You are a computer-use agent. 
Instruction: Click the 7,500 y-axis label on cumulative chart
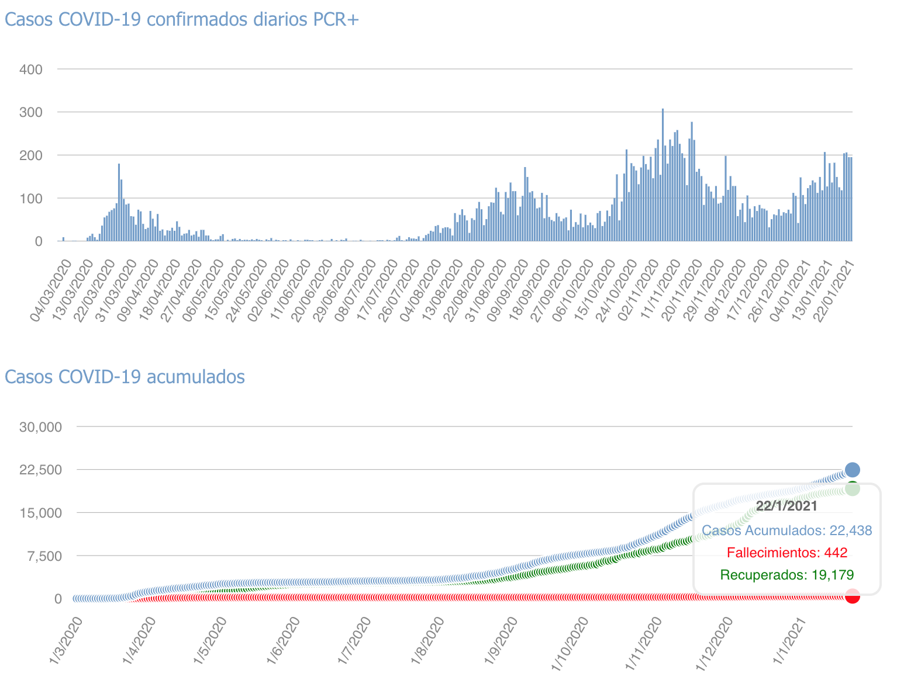[x=44, y=556]
